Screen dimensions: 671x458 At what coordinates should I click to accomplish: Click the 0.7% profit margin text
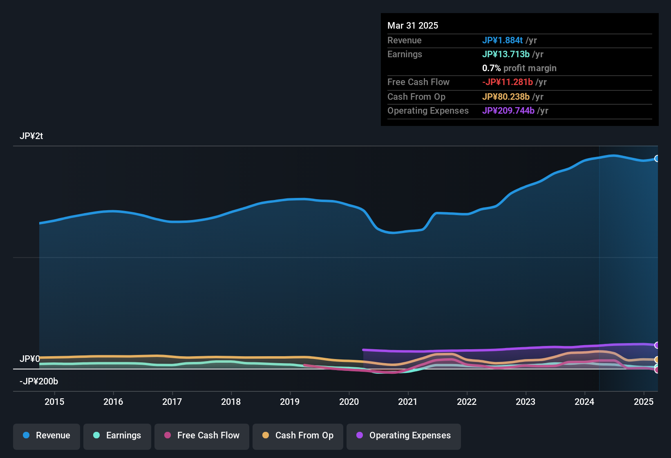(519, 68)
